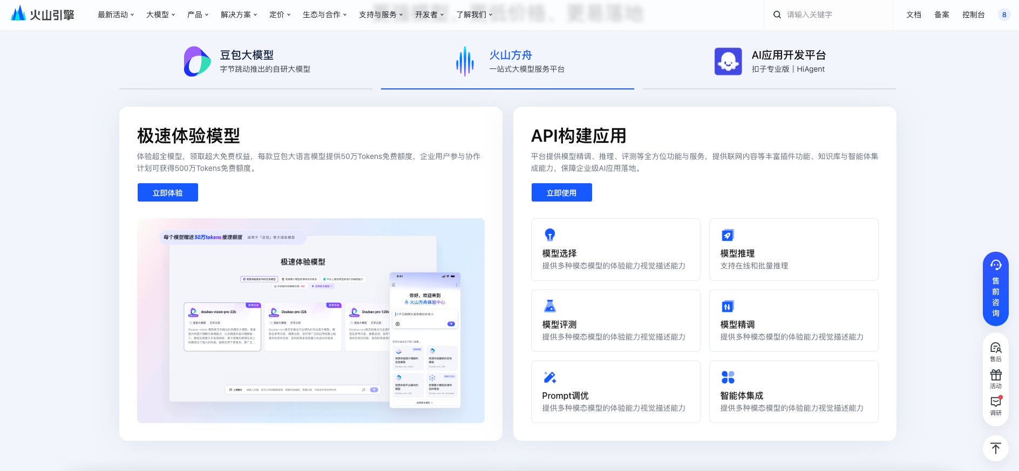
Task: Switch to the 豆包大模型 tab
Action: (x=246, y=61)
